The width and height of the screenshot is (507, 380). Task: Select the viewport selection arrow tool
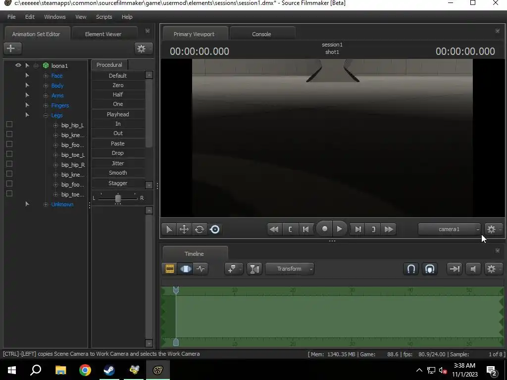pos(169,230)
